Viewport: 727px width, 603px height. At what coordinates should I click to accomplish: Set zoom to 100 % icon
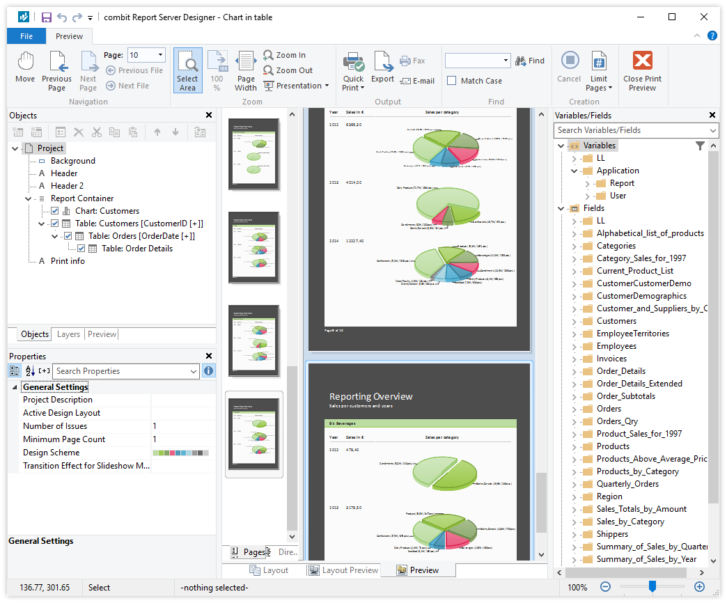[x=217, y=70]
